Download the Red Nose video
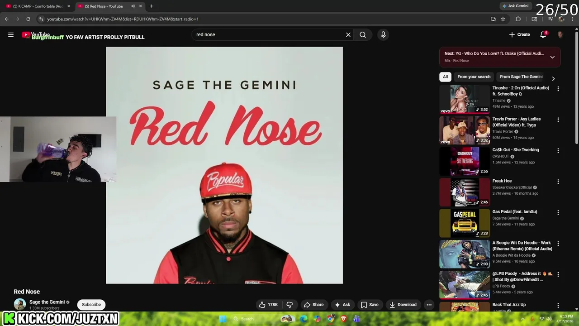The width and height of the screenshot is (579, 326). [x=403, y=305]
